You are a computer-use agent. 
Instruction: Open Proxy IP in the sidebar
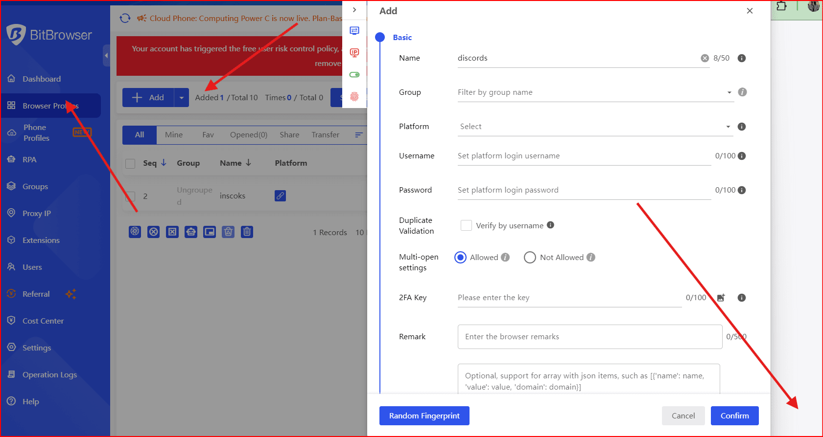(x=36, y=214)
